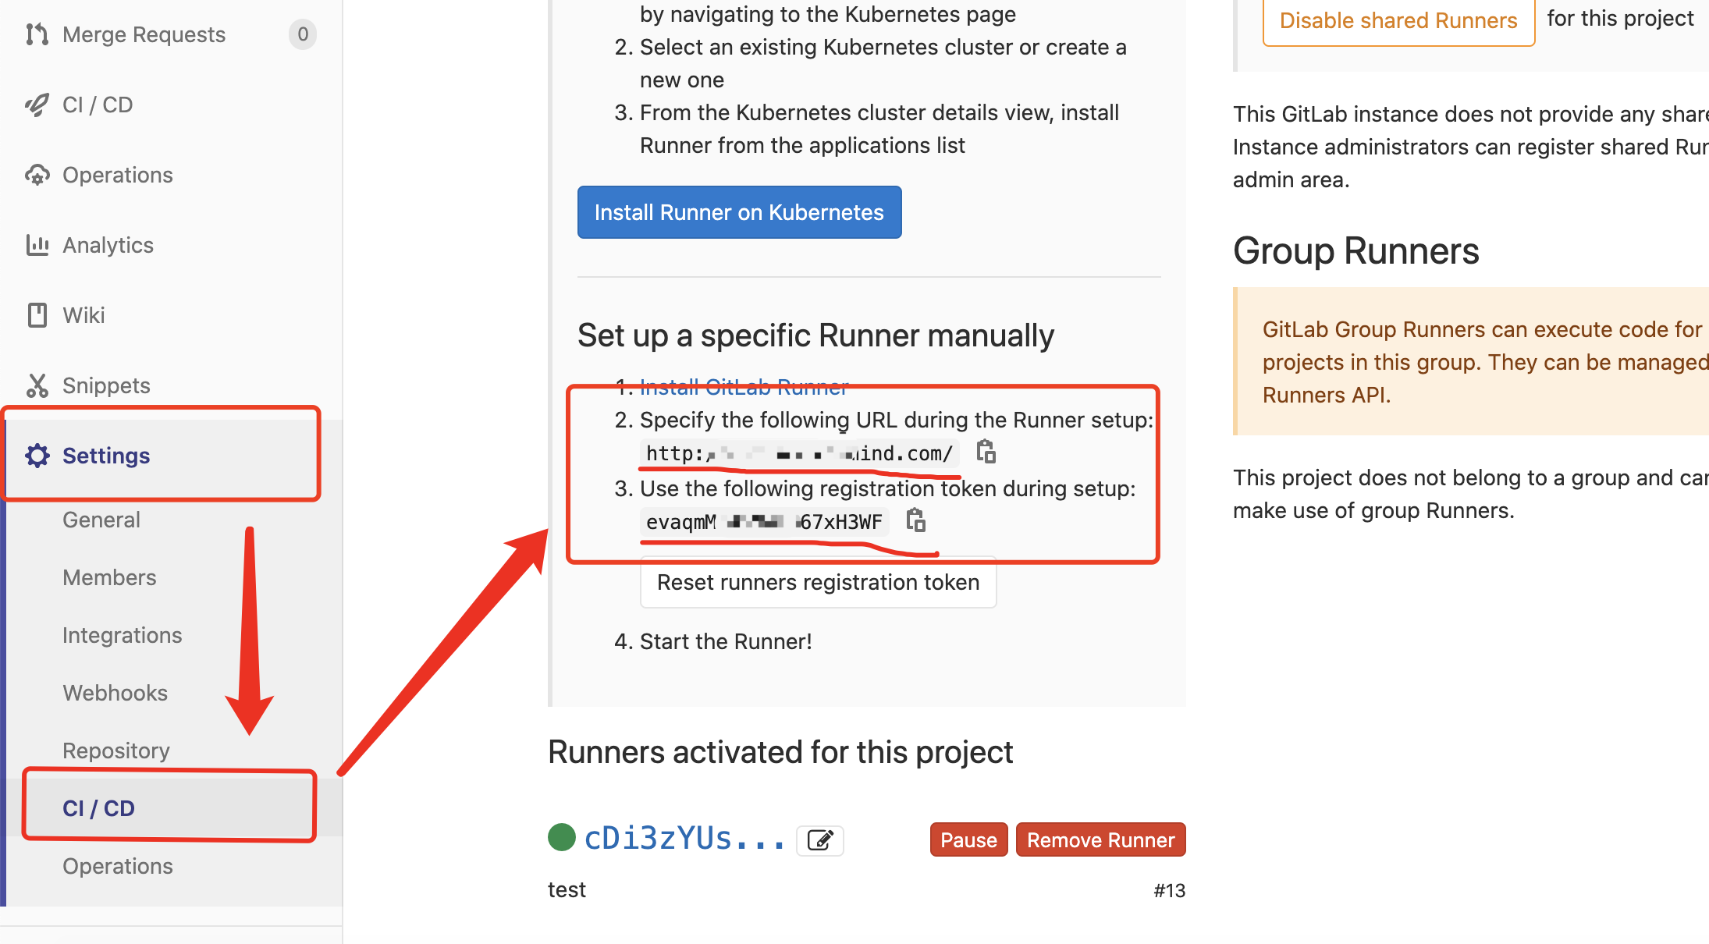Select Integrations in the Settings submenu
The height and width of the screenshot is (944, 1709).
[122, 635]
